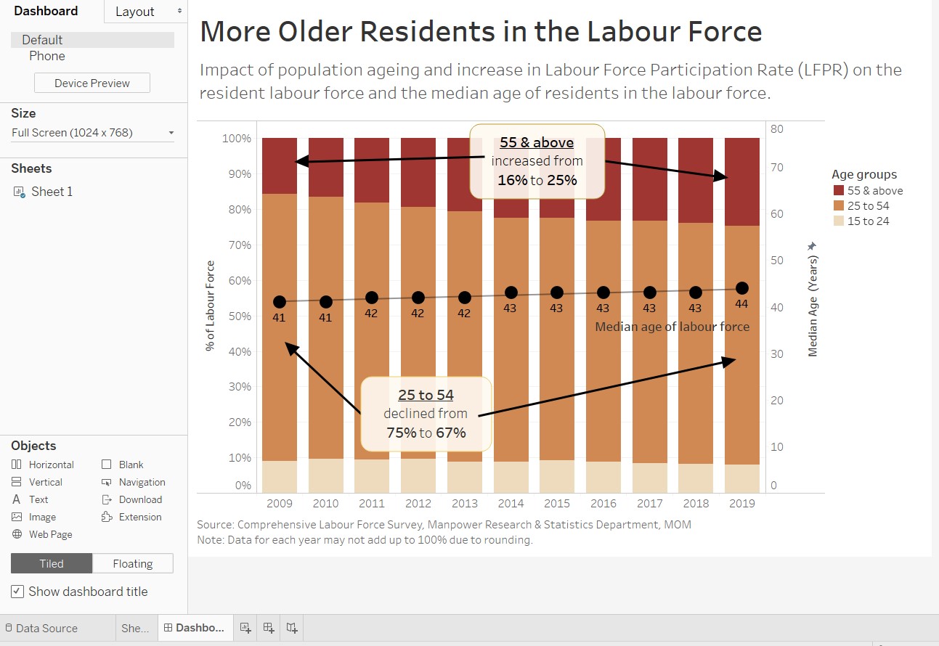This screenshot has height=646, width=939.
Task: Switch to the truncated Sheet tab
Action: pyautogui.click(x=135, y=629)
